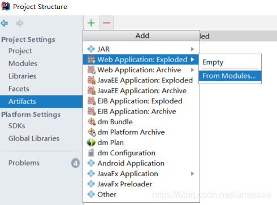The width and height of the screenshot is (277, 205).
Task: Click the green plus add artifact icon
Action: click(x=91, y=23)
